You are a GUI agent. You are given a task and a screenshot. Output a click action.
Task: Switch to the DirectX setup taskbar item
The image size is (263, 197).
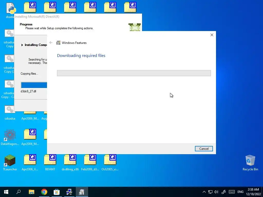pyautogui.click(x=69, y=192)
